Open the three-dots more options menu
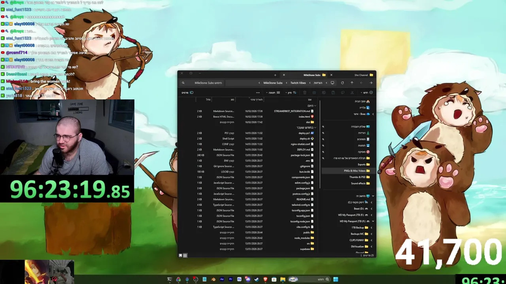506x284 pixels. coord(258,93)
